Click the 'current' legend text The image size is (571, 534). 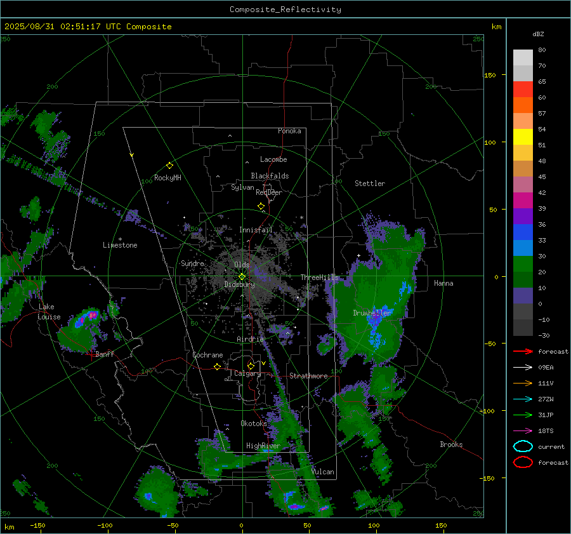(551, 446)
